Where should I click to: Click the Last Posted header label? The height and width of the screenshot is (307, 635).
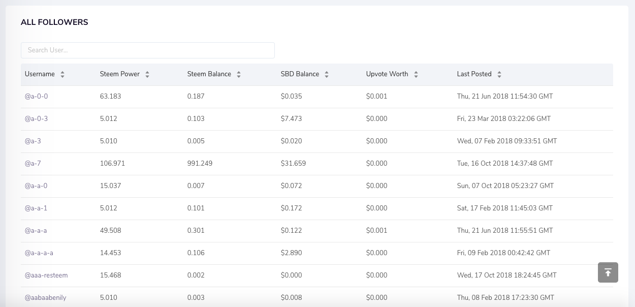[x=474, y=74]
